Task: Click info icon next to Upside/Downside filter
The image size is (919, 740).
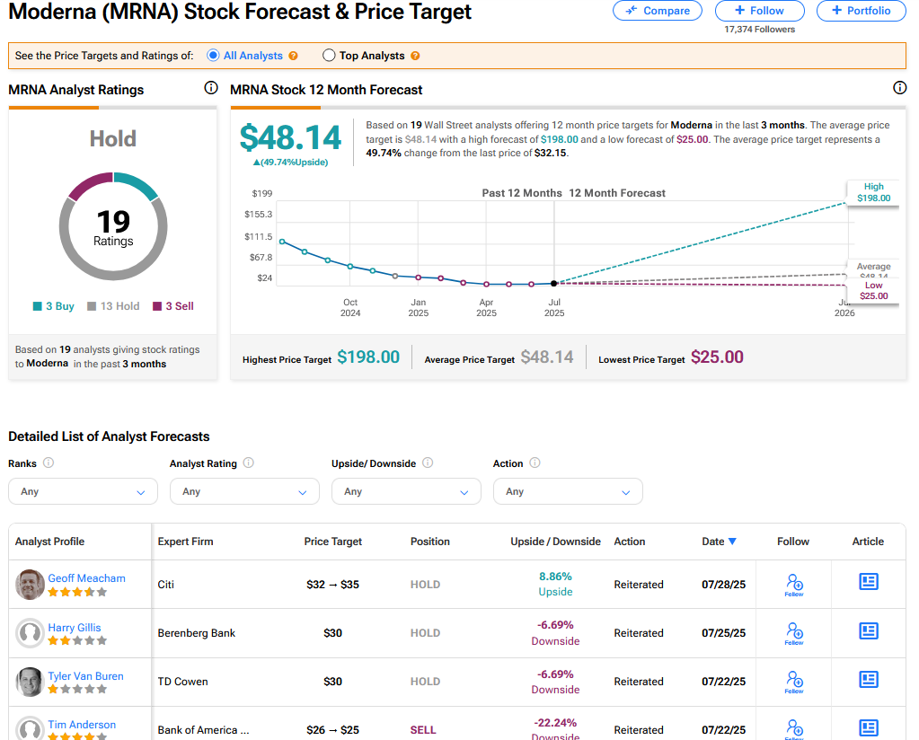Action: [428, 463]
